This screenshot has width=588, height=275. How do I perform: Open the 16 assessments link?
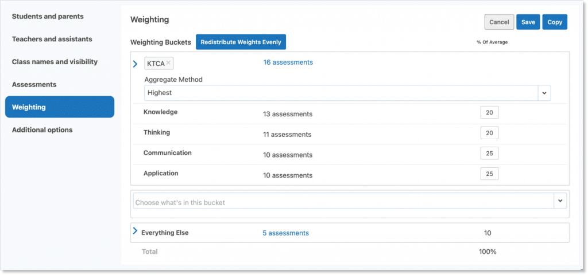(x=288, y=62)
